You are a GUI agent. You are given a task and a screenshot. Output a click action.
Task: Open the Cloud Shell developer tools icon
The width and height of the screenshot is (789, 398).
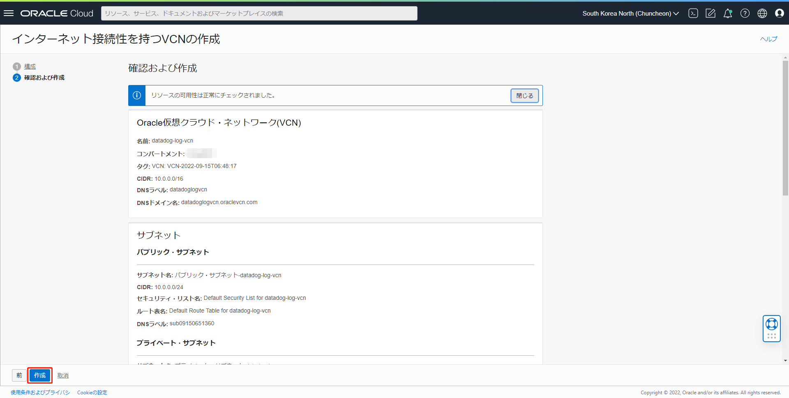tap(693, 13)
